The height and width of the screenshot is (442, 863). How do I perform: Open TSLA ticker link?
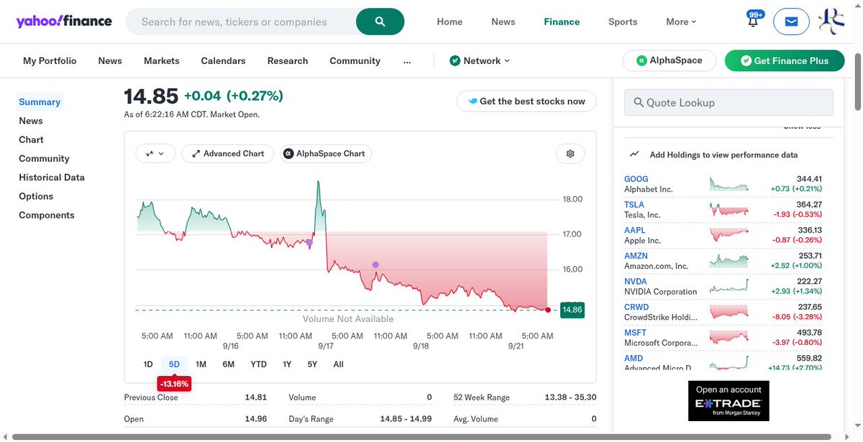634,205
